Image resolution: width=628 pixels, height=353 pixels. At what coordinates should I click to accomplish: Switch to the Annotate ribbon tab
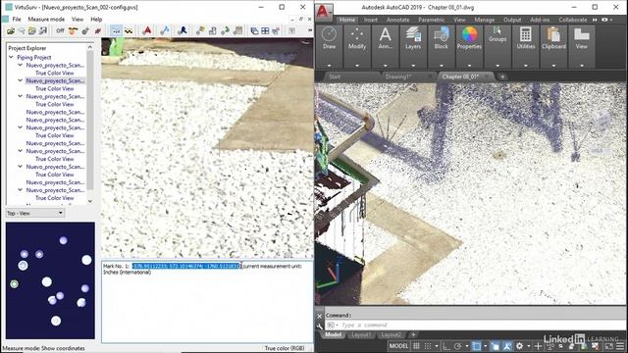(397, 20)
